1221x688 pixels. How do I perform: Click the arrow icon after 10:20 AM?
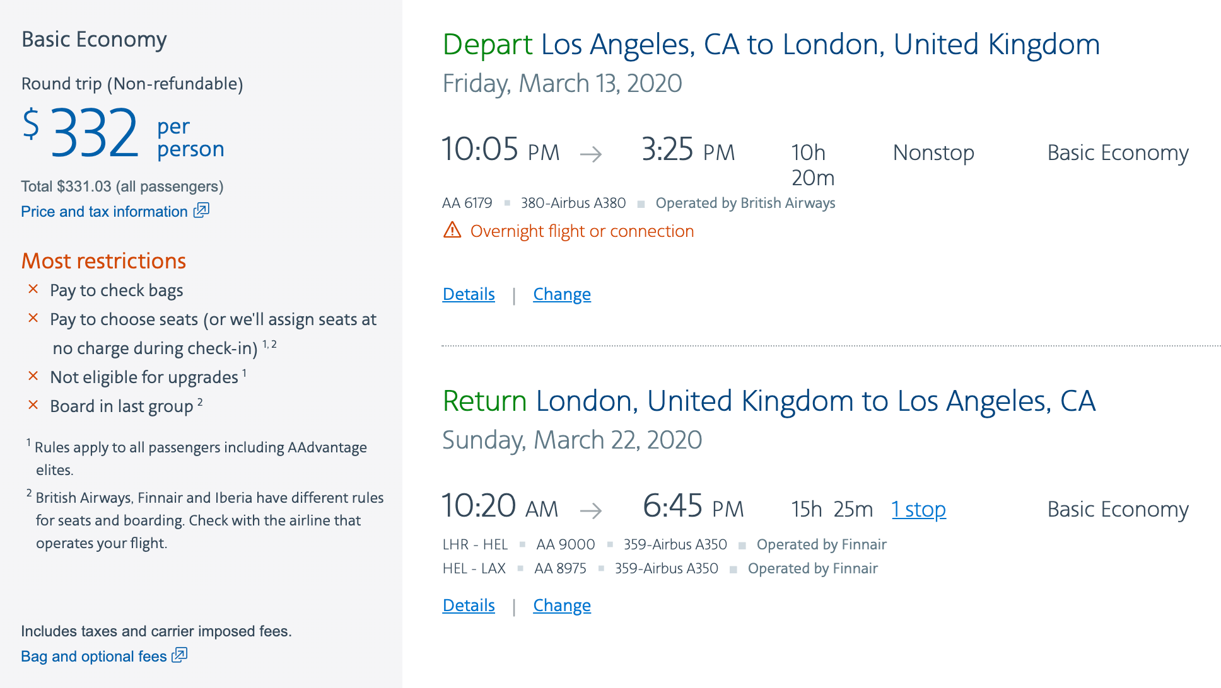(591, 510)
